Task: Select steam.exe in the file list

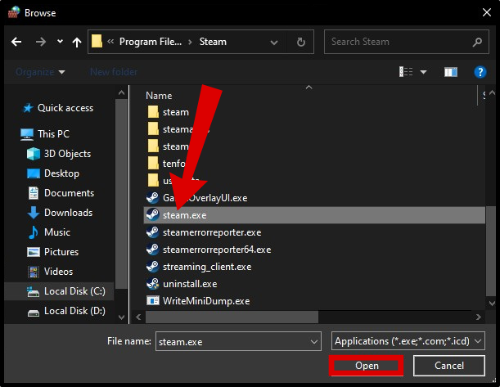Action: pos(314,215)
